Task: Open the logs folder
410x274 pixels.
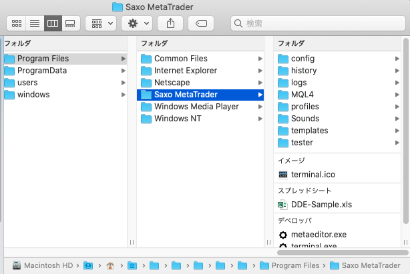Action: click(337, 83)
